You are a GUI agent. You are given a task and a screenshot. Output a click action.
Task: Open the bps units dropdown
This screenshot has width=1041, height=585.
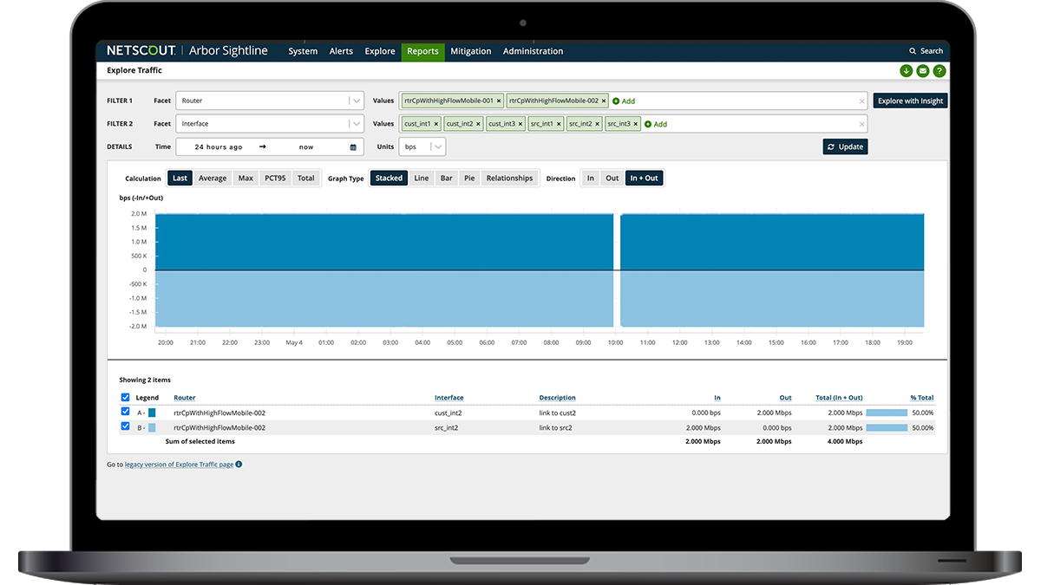tap(436, 146)
